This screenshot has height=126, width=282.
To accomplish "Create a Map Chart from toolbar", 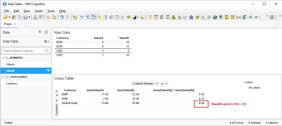I will pos(215,17).
